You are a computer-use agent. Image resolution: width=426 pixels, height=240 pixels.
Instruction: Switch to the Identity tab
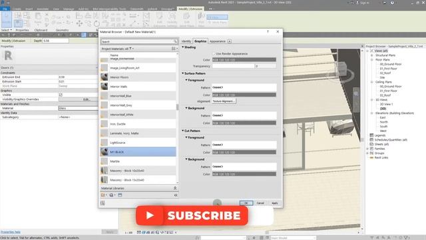186,41
